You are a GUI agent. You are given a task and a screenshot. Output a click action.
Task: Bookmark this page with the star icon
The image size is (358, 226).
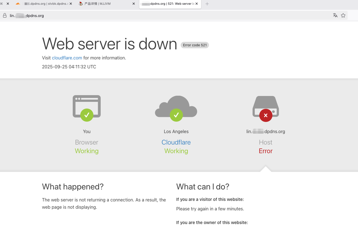point(343,15)
